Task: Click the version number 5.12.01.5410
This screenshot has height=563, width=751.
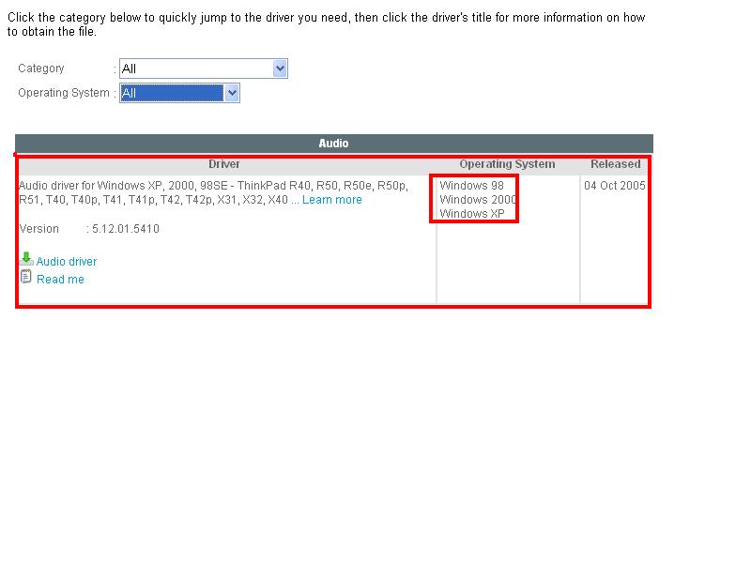Action: click(x=126, y=229)
